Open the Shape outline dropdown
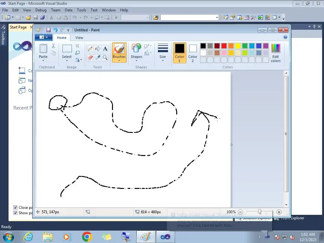 (148, 46)
